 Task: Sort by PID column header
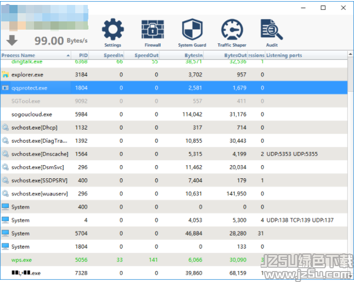[x=83, y=55]
